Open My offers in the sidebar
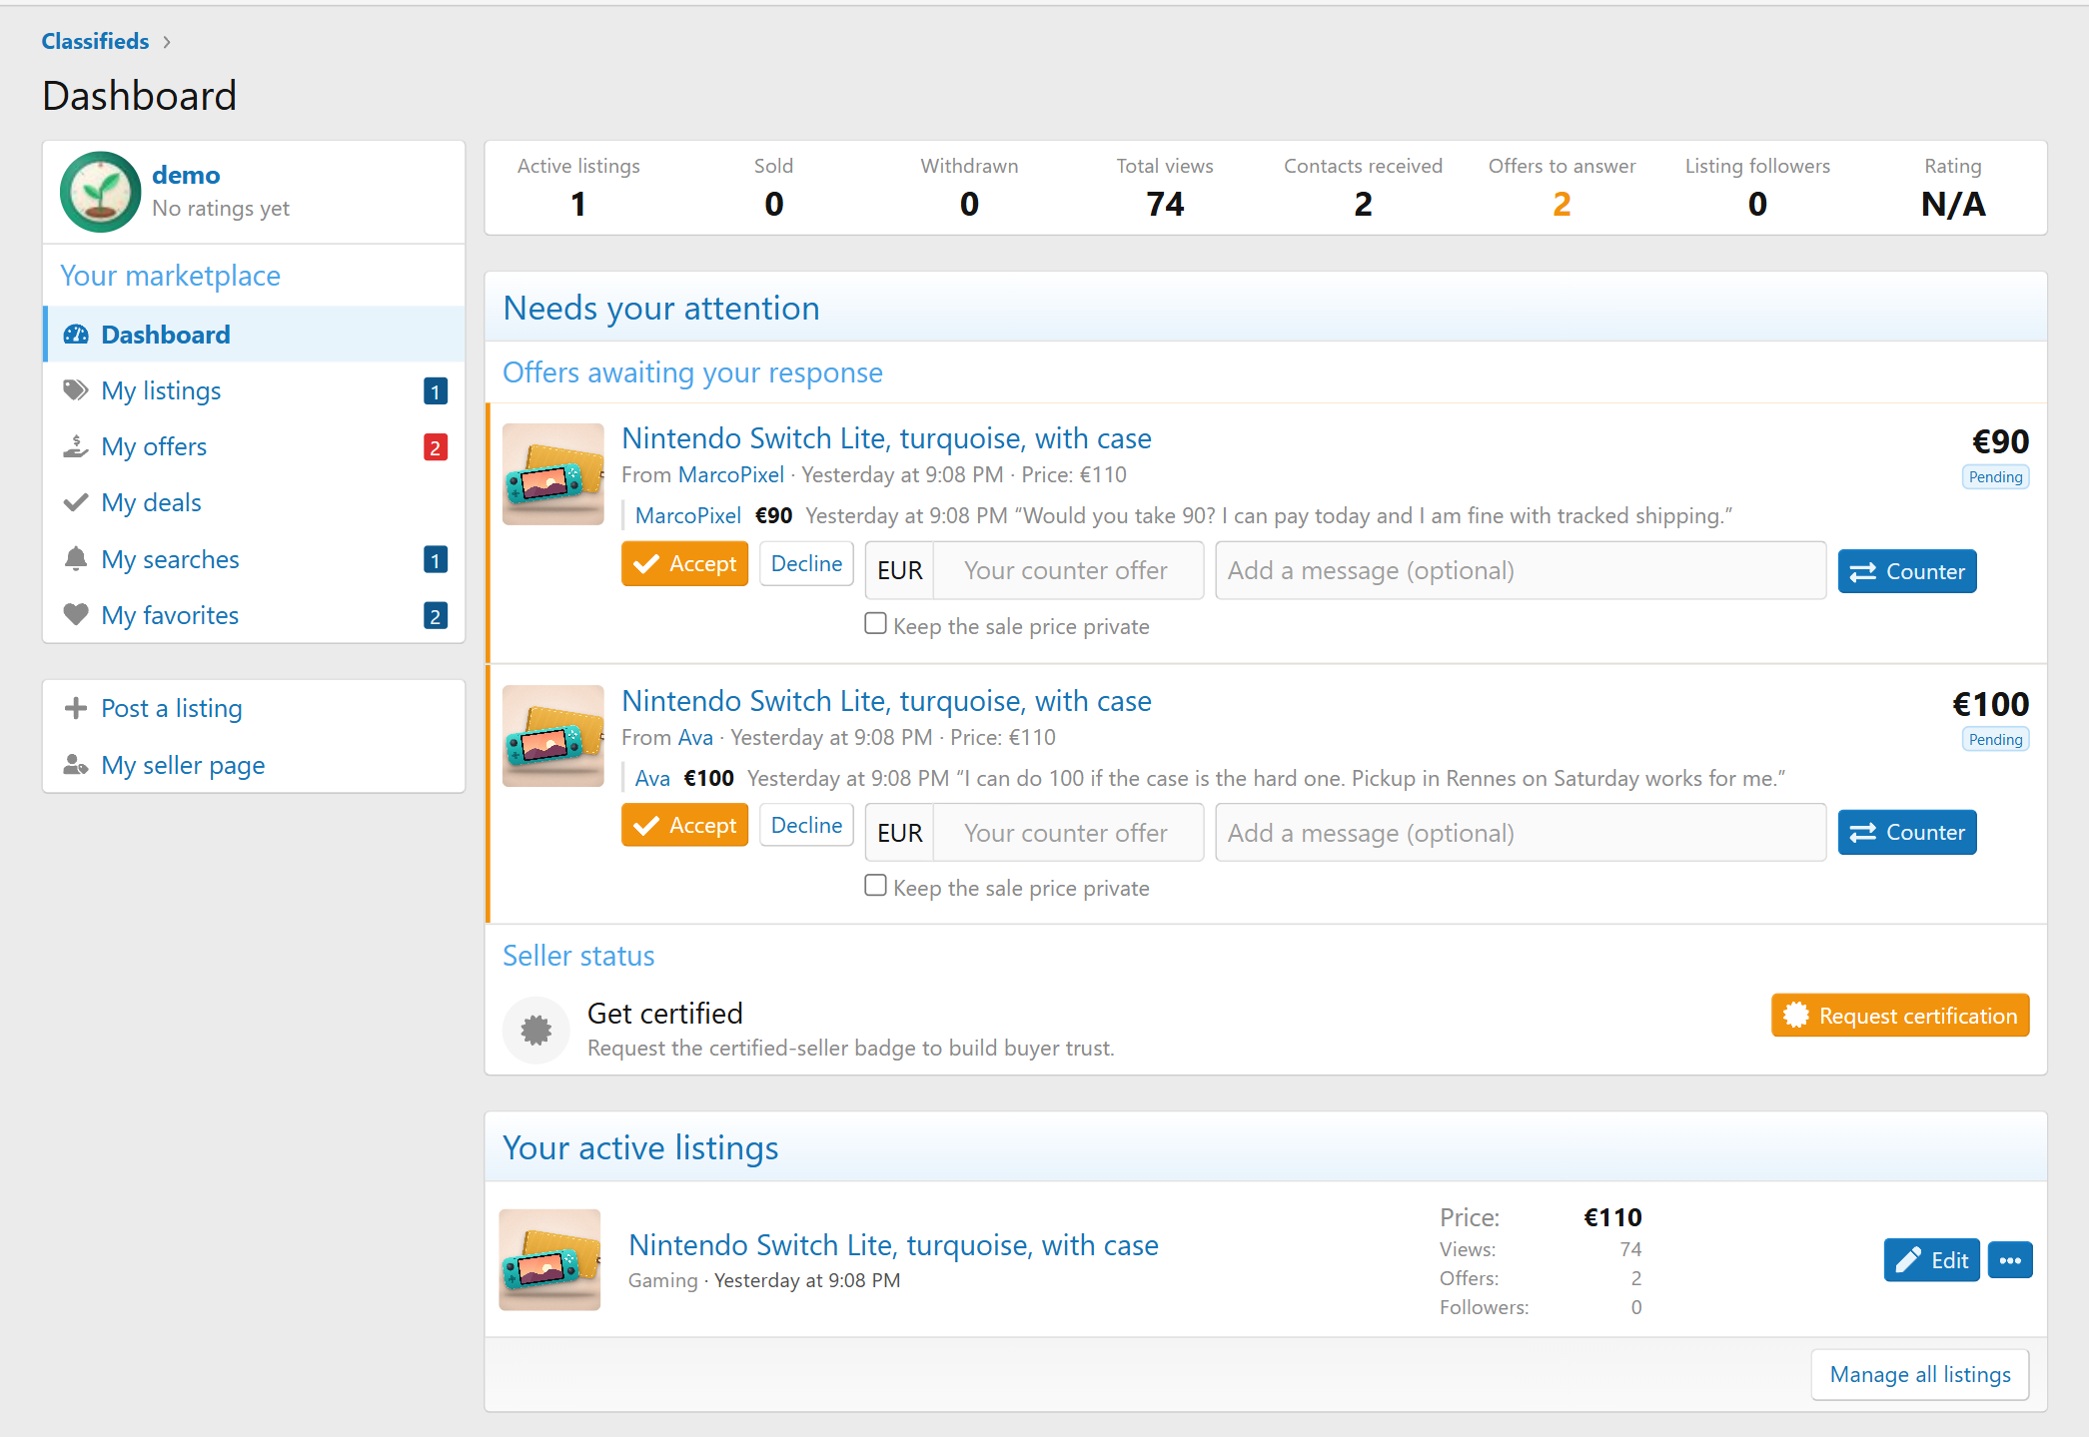The height and width of the screenshot is (1437, 2089). click(x=255, y=446)
